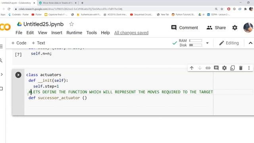Open the Edit menu
Screen dimensions: 254x143
30,33
